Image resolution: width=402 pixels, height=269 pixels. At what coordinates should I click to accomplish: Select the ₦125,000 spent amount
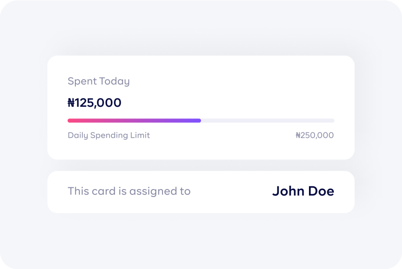coord(95,103)
